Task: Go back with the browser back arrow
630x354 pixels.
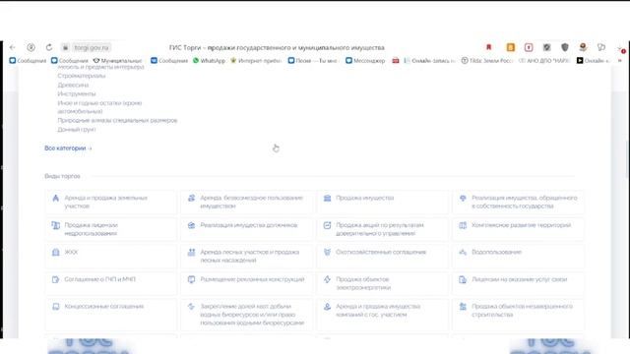Action: coord(13,47)
